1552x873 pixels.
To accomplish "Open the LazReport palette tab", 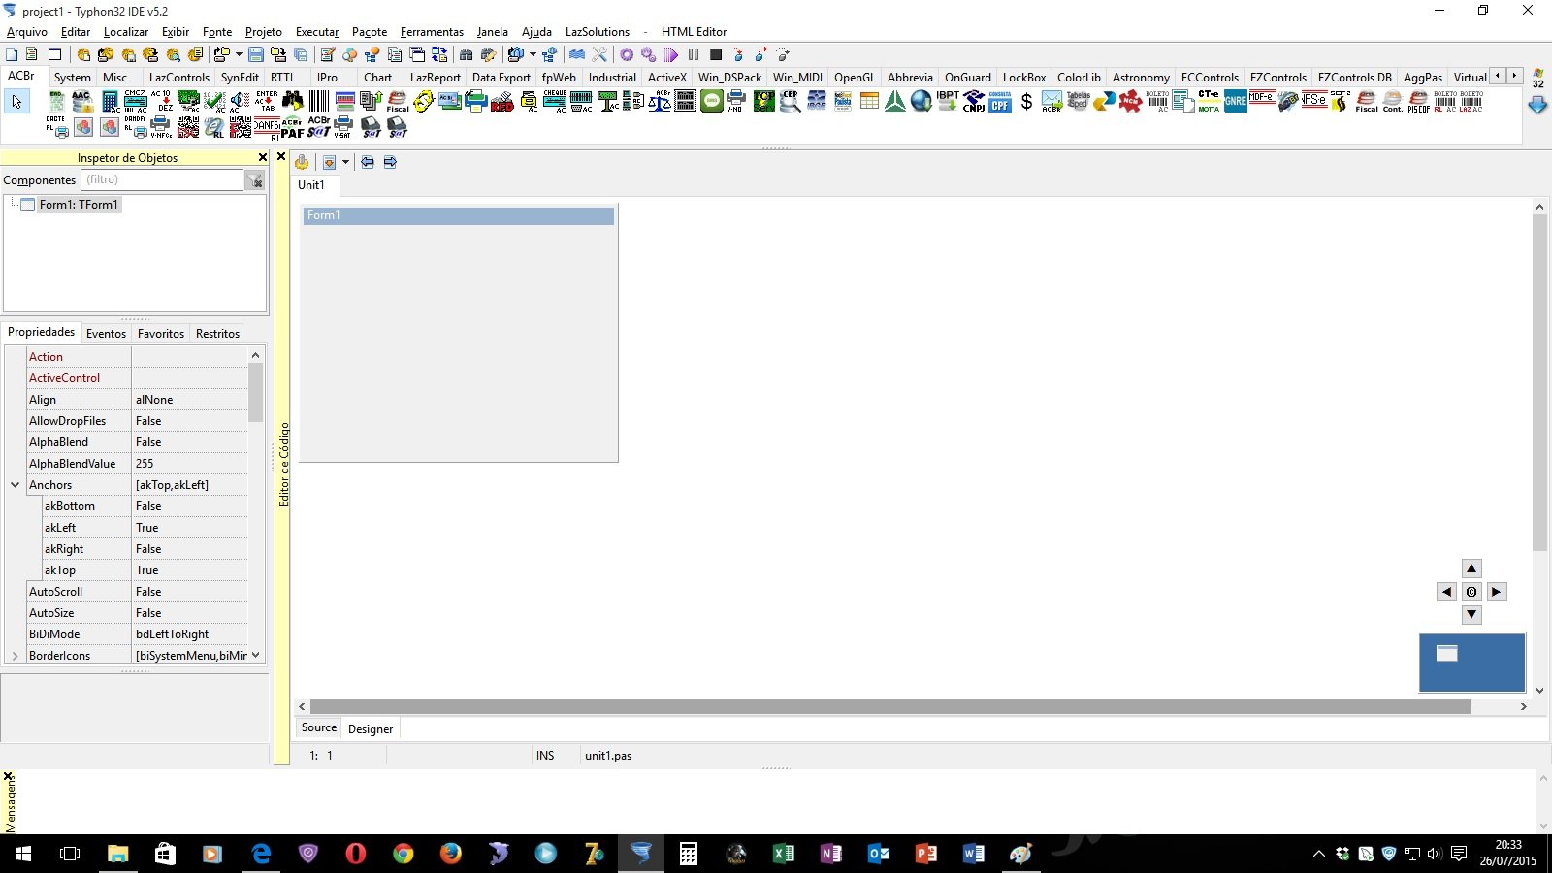I will coord(435,78).
